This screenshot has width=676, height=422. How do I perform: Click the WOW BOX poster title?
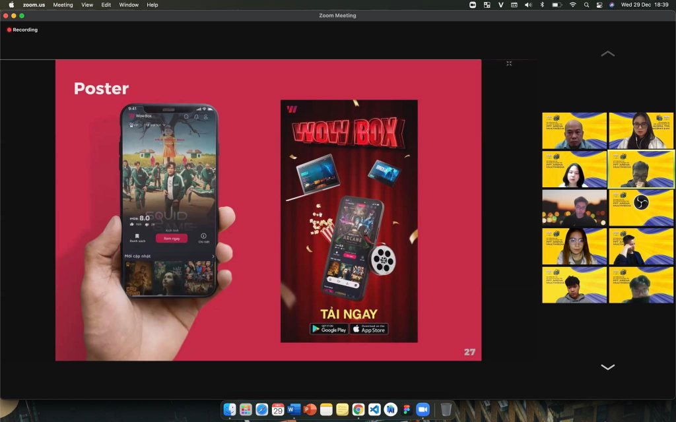pyautogui.click(x=349, y=132)
